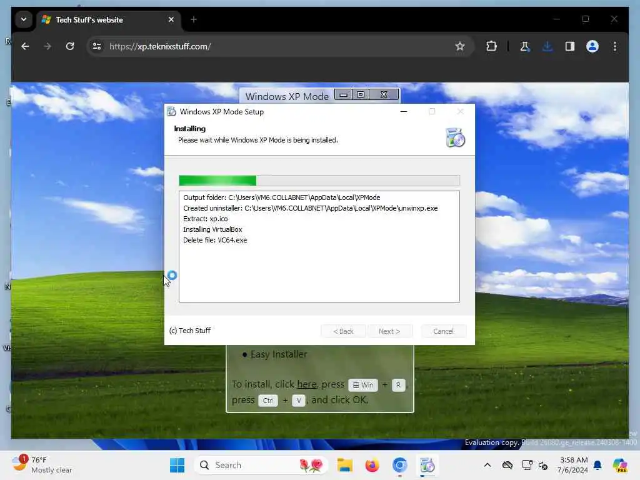The height and width of the screenshot is (480, 640).
Task: Click the setup dialog title icon
Action: 171,111
